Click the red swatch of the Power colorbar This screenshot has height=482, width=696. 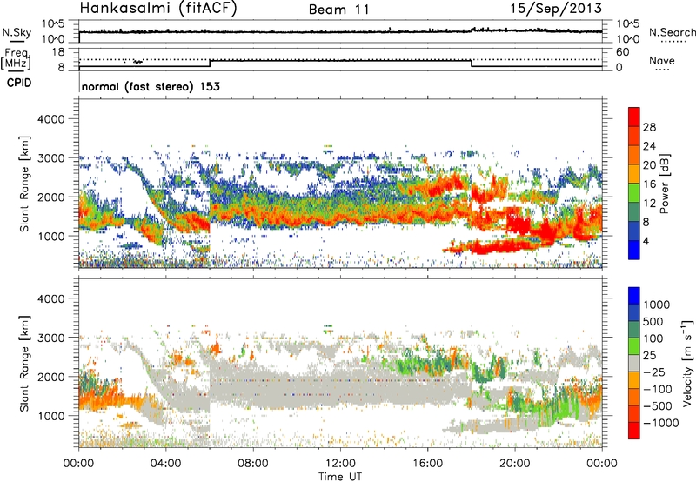pyautogui.click(x=634, y=117)
